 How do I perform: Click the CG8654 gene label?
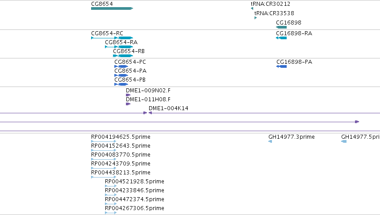pyautogui.click(x=102, y=4)
